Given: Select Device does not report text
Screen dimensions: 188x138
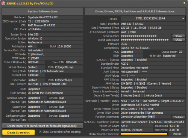Looking at the screenshot, I should point(134,68).
